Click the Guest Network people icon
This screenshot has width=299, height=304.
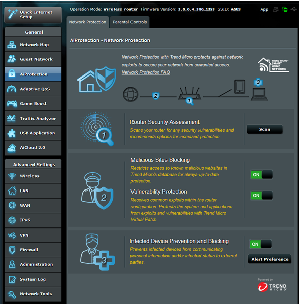coord(12,59)
